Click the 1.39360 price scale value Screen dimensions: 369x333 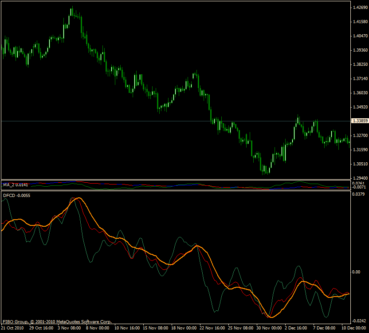360,50
